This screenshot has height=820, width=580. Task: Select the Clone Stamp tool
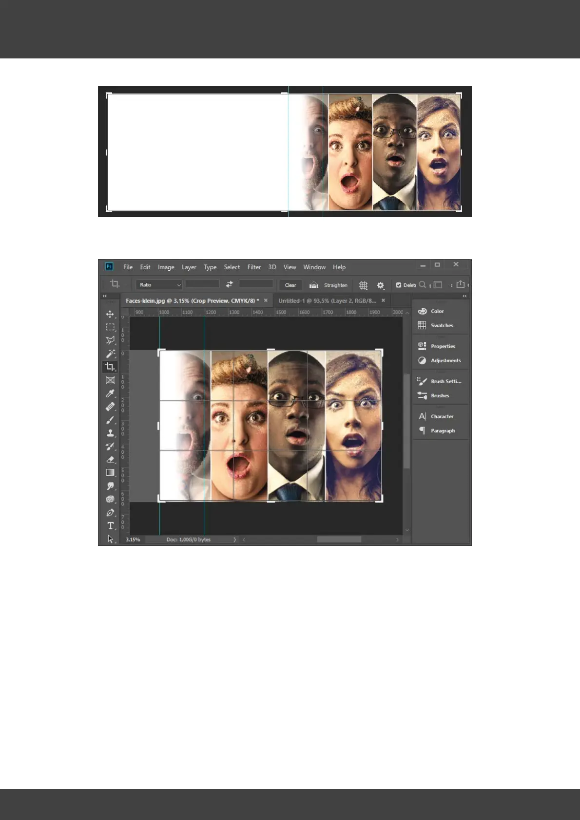tap(110, 433)
